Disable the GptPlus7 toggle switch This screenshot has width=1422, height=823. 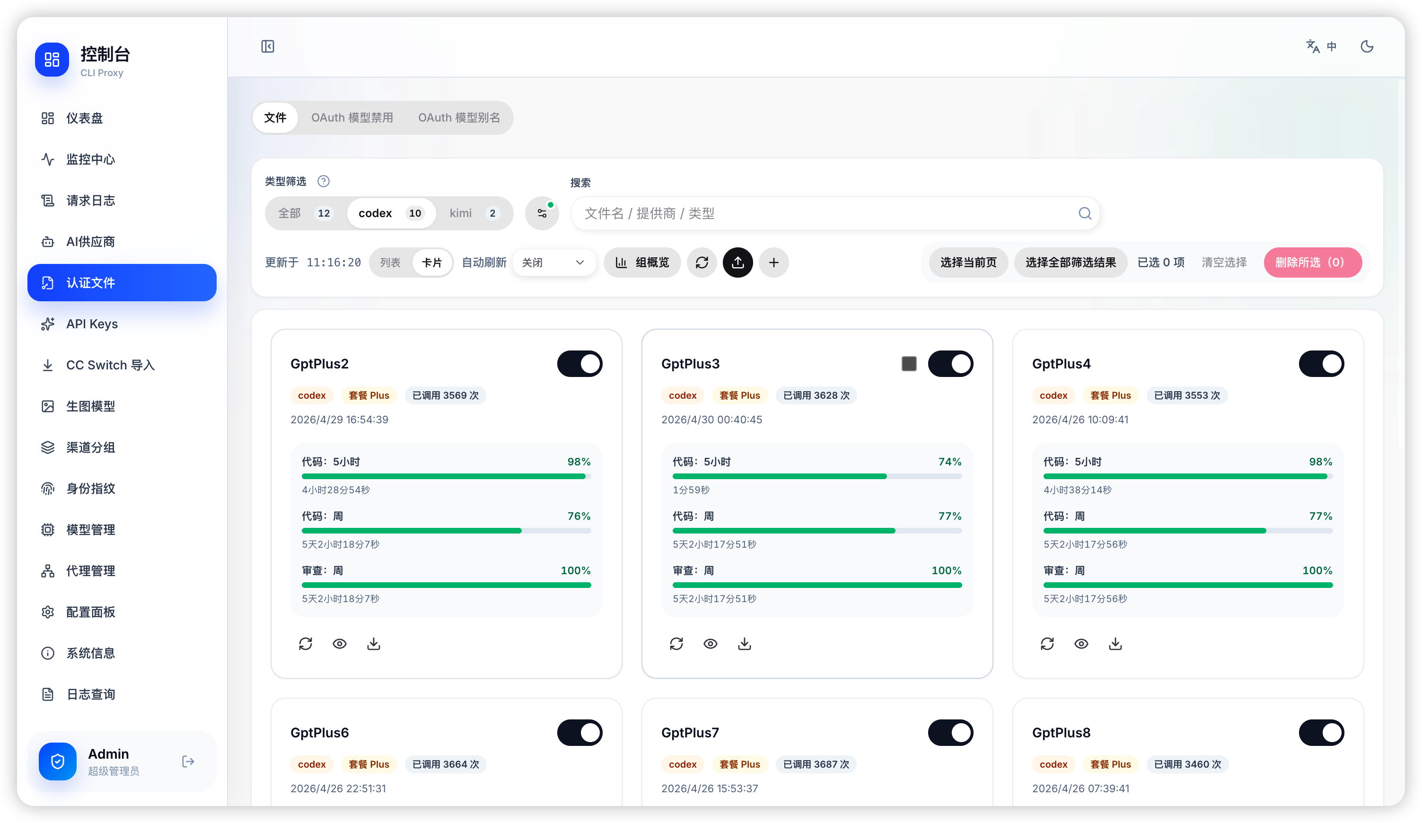tap(950, 733)
